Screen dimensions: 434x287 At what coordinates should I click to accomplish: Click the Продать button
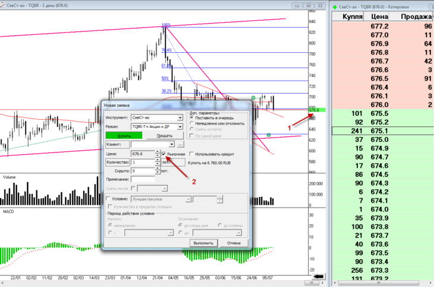pyautogui.click(x=165, y=136)
